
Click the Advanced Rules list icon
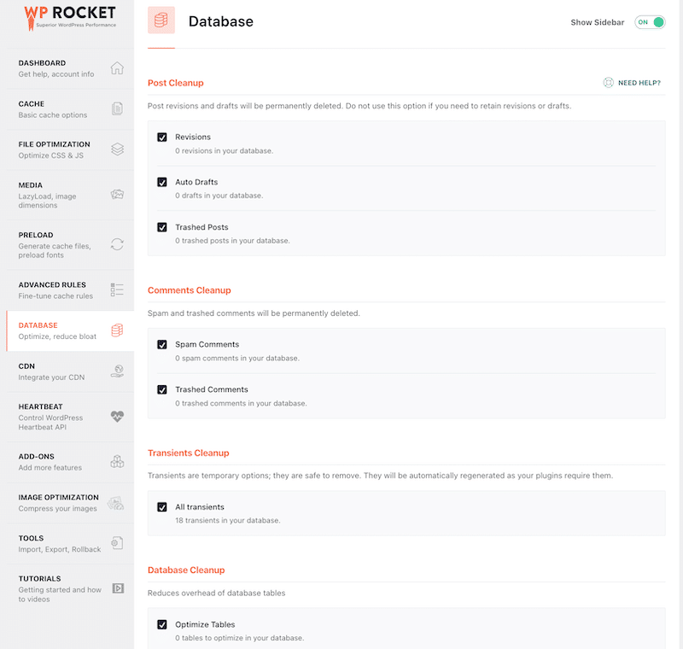tap(117, 289)
